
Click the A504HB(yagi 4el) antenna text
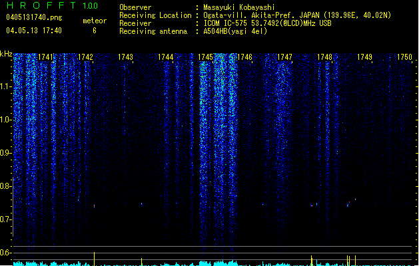235,31
